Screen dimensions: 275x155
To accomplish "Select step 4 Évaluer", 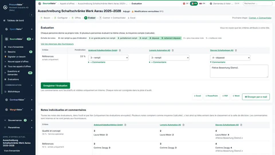I will [x=90, y=18].
